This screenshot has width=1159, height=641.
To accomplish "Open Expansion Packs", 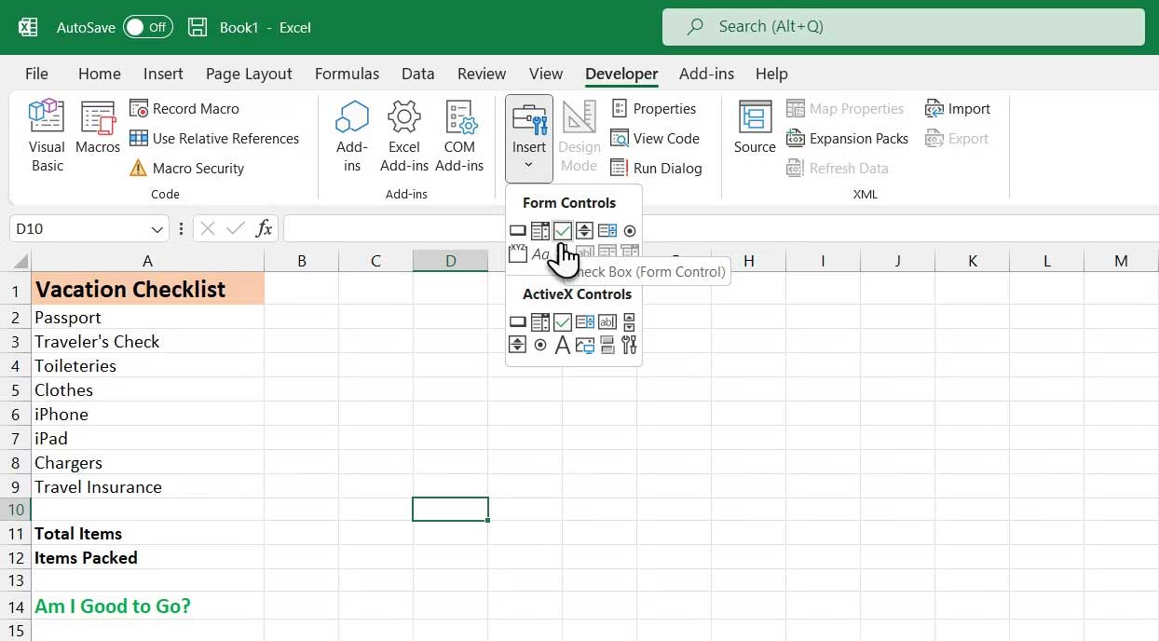I will click(846, 138).
